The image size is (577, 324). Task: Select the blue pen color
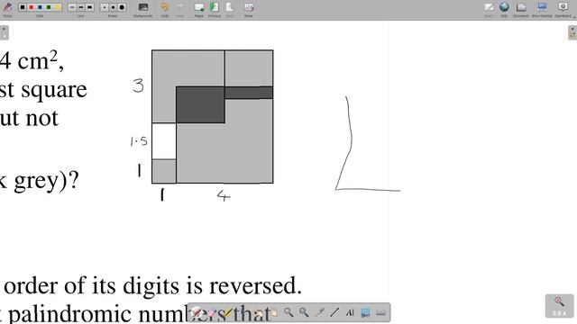tap(40, 7)
